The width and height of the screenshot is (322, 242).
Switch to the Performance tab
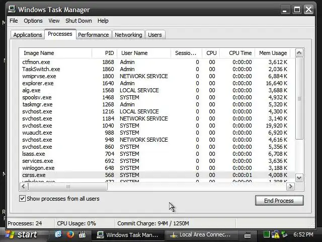(x=94, y=35)
